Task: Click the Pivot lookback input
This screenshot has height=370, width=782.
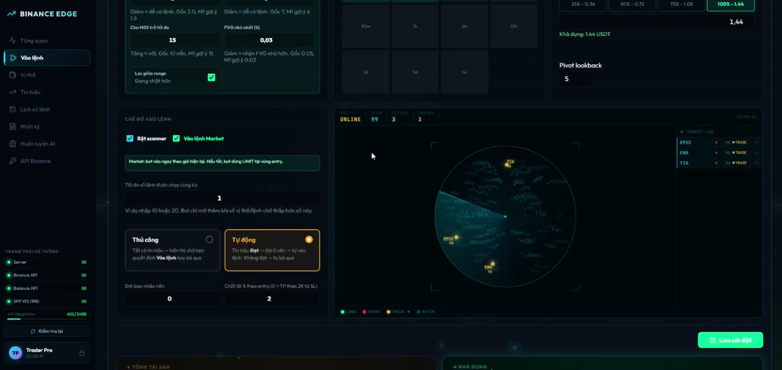Action: (x=575, y=79)
